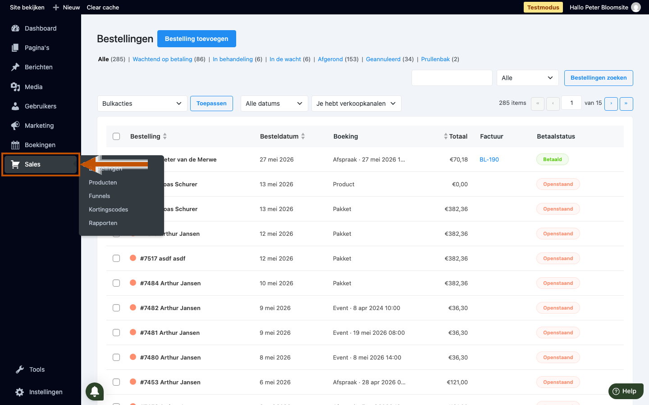Screen dimensions: 649x405
Task: Open Rapporten in the Sales submenu
Action: pyautogui.click(x=103, y=223)
